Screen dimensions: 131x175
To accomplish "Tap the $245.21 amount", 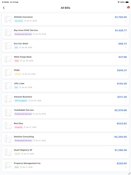I will 122,70.
